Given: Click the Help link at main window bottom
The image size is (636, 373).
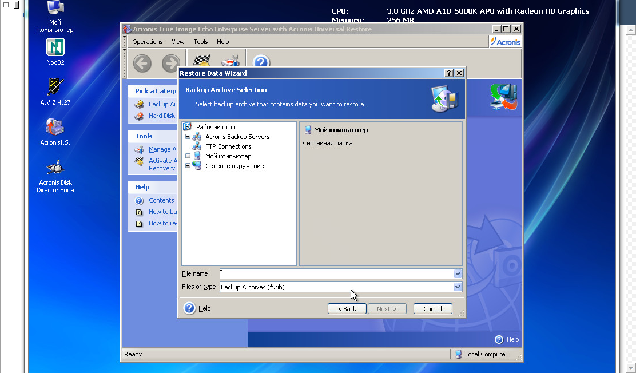Looking at the screenshot, I should click(512, 339).
